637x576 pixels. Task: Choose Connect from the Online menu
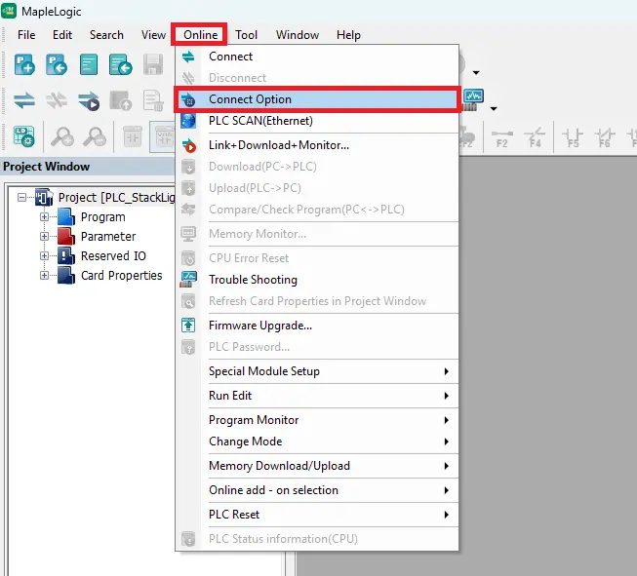[x=317, y=57]
